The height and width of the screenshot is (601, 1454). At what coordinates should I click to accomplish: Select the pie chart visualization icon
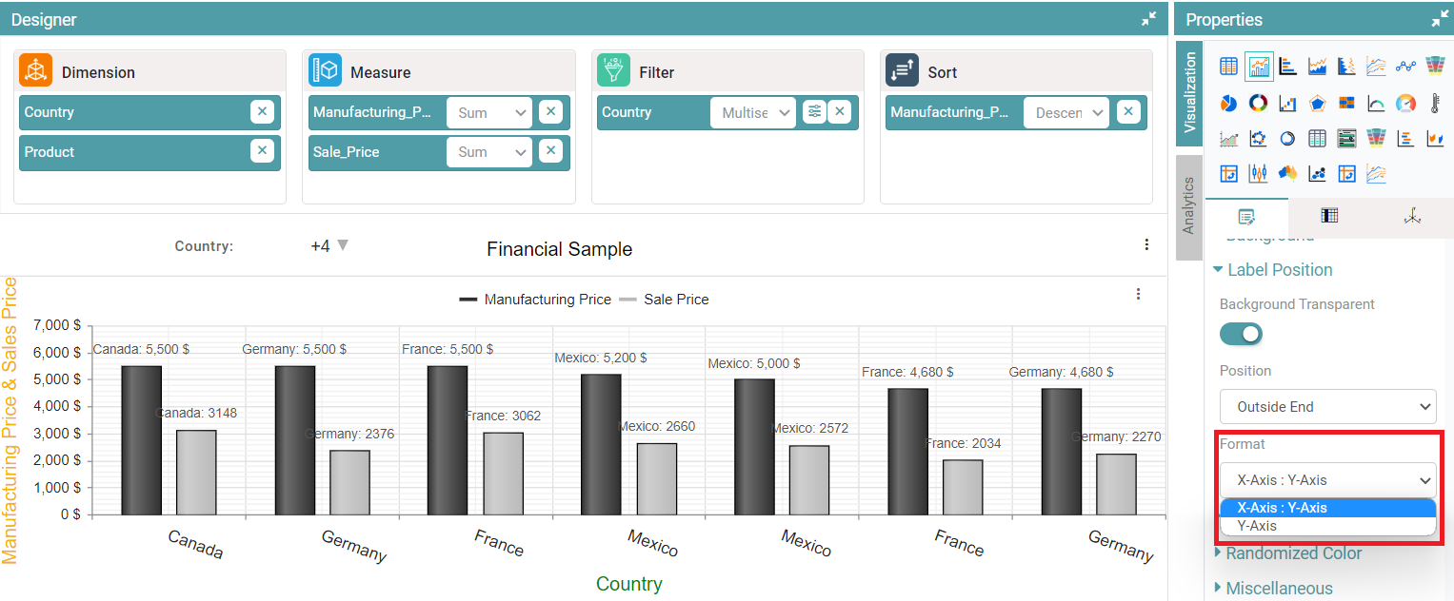tap(1229, 103)
